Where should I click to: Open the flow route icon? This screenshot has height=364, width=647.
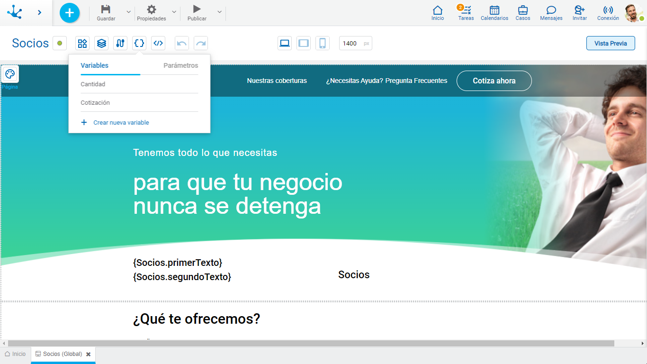pos(120,43)
